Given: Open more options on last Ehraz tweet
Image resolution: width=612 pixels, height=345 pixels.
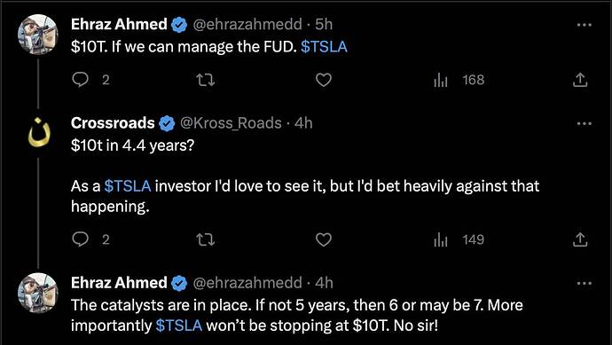Looking at the screenshot, I should tap(585, 283).
